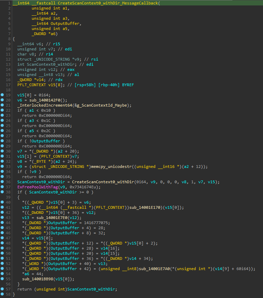Click v14[15] on line 50
This screenshot has width=263, height=298.
tap(109, 253)
